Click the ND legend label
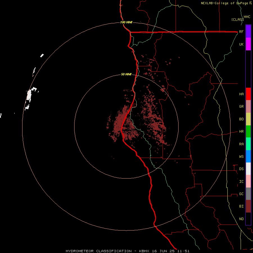 (x=241, y=219)
